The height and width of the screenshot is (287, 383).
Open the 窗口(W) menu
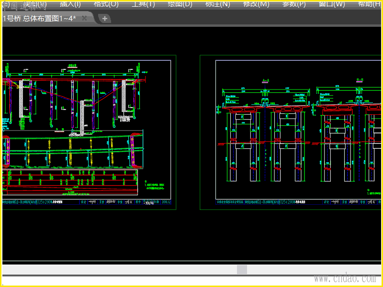pyautogui.click(x=332, y=4)
